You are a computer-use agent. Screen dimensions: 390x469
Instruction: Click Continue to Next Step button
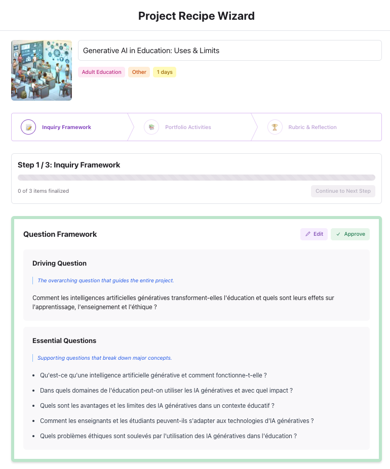[x=343, y=191]
